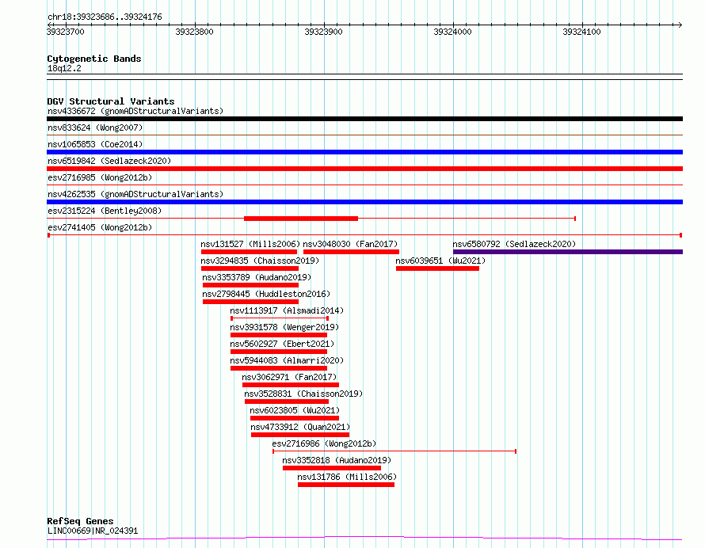Open nsv5602927 (Ebert2021) variant
The height and width of the screenshot is (548, 705).
[x=282, y=344]
